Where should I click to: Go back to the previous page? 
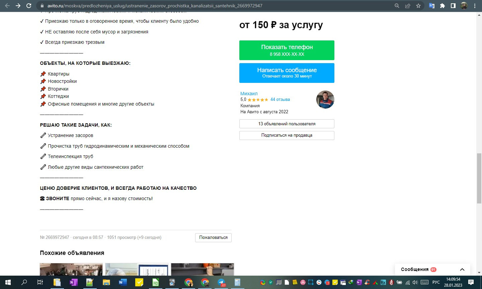(7, 6)
